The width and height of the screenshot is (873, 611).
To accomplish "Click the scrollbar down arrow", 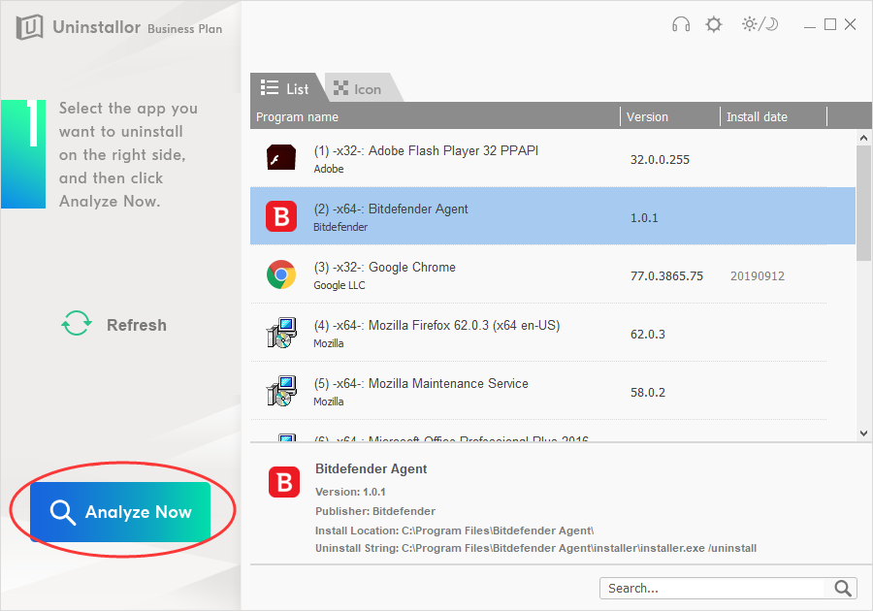I will [863, 433].
